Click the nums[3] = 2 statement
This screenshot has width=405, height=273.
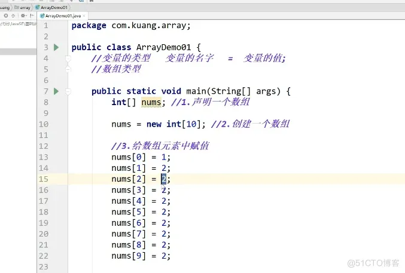pyautogui.click(x=141, y=190)
